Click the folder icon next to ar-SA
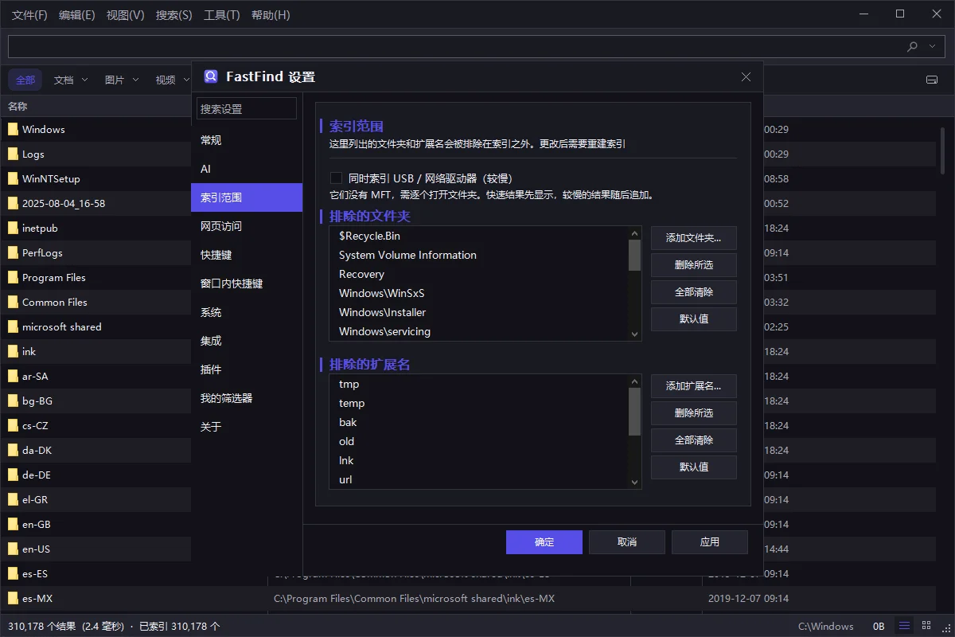This screenshot has width=955, height=637. [13, 376]
